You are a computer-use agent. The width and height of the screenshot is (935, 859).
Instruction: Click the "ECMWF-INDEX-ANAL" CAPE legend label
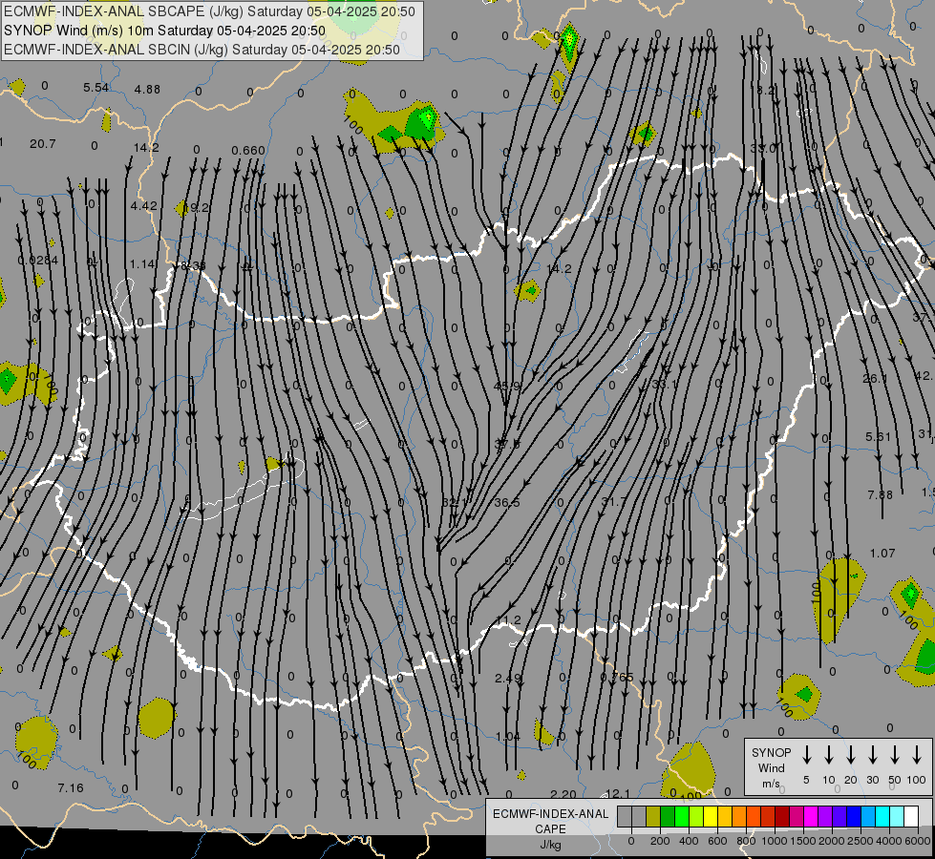coord(550,814)
